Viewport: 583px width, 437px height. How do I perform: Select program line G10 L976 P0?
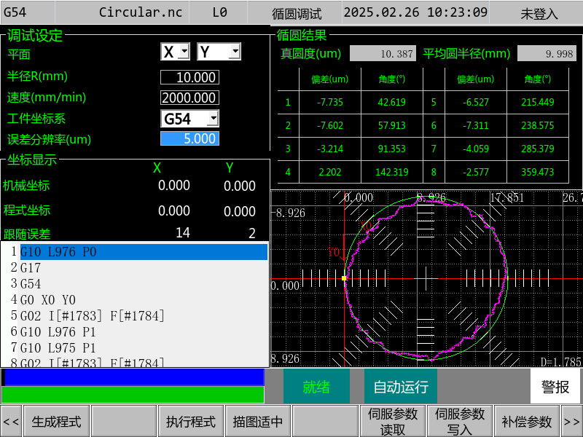(x=144, y=252)
